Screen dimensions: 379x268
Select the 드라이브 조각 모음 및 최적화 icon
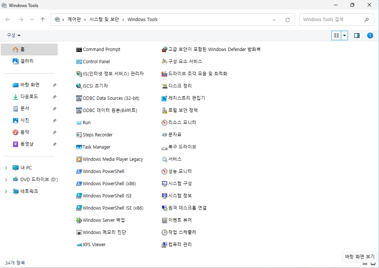[x=165, y=74]
